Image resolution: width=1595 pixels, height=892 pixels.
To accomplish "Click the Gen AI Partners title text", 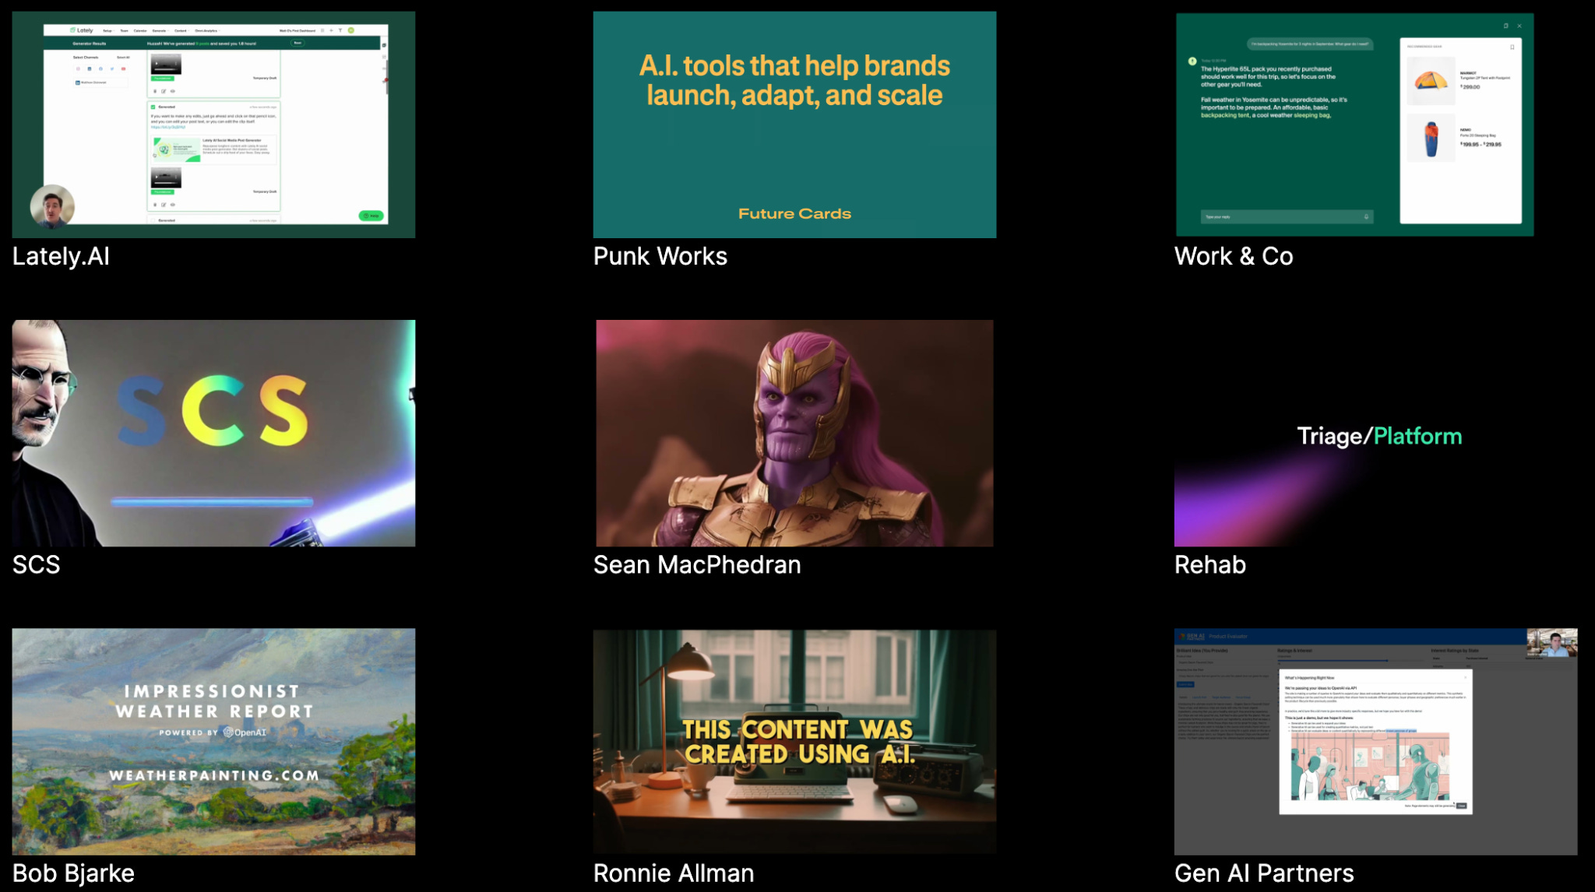I will coord(1263,873).
